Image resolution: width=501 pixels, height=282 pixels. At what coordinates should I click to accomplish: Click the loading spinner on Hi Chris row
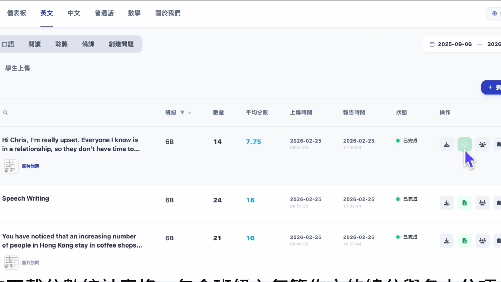click(464, 144)
